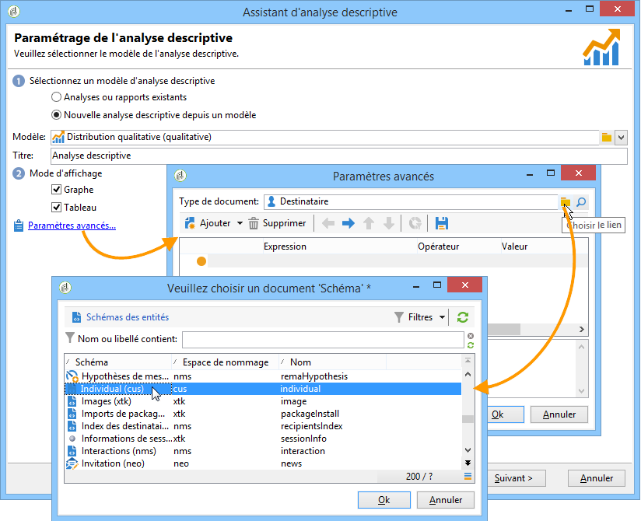Click the schema list scroll up arrow
The height and width of the screenshot is (521, 641).
[x=468, y=374]
